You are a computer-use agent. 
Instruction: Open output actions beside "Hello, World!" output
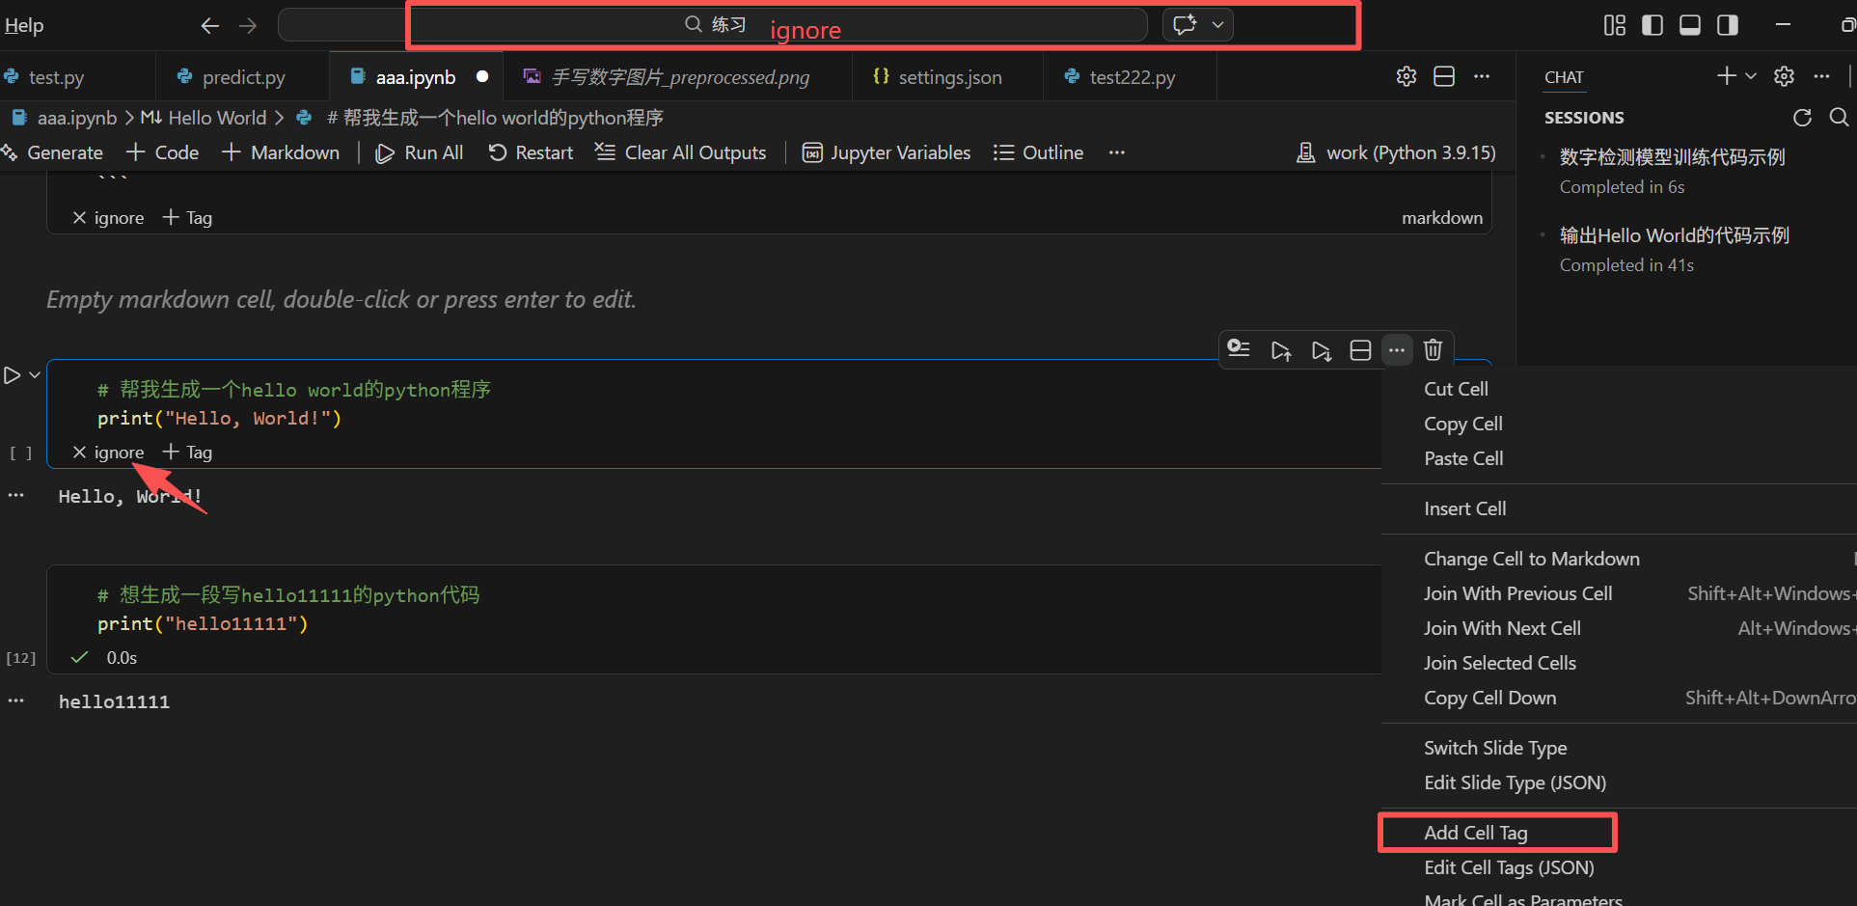coord(15,495)
